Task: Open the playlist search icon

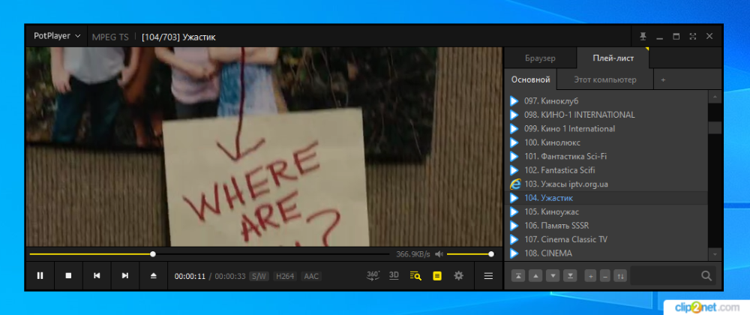Action: (415, 276)
